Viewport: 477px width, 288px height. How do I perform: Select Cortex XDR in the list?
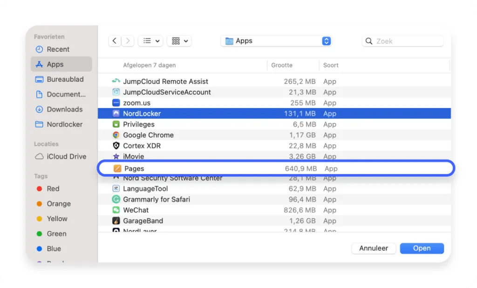tap(274, 146)
